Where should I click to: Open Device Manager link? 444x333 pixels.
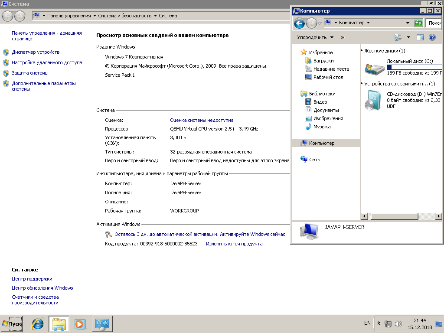click(36, 52)
